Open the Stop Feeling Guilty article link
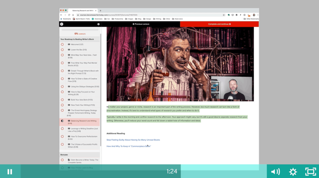This screenshot has width=319, height=178. tap(133, 140)
